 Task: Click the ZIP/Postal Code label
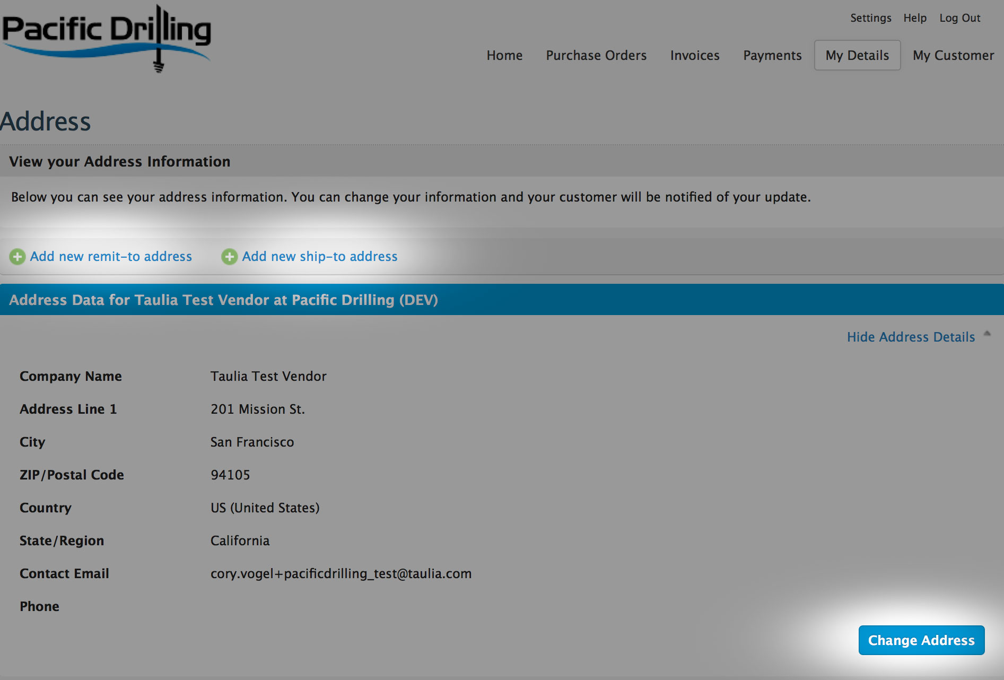[x=72, y=475]
